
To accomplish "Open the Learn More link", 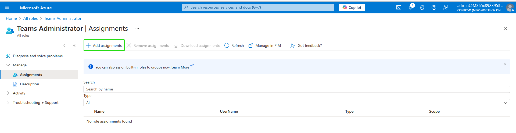I will coord(180,67).
